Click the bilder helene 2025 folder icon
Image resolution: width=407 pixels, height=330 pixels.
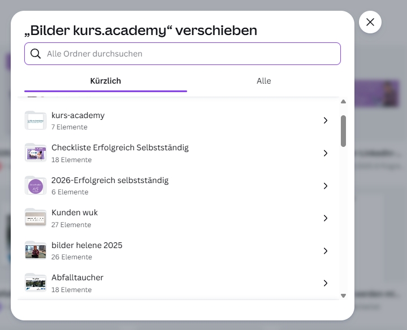36,250
